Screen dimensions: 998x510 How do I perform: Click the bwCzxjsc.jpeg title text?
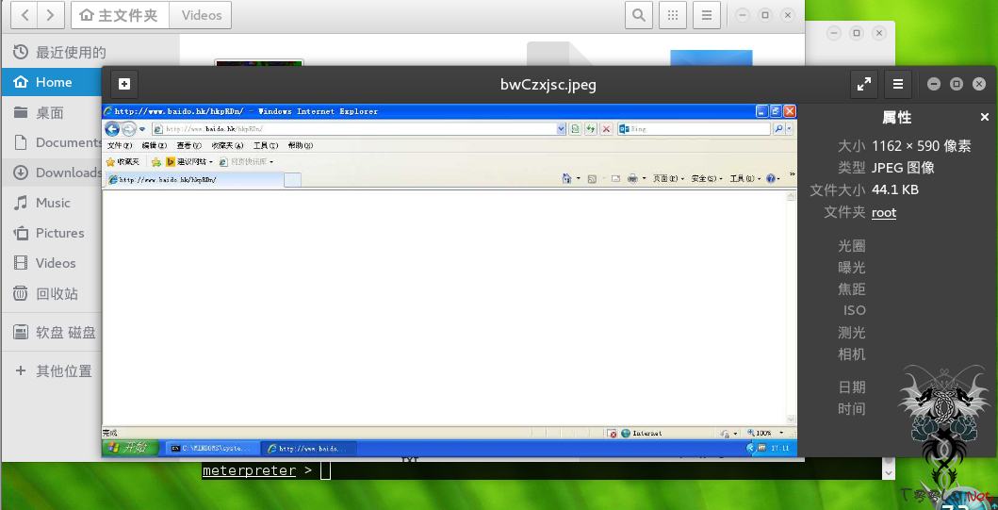[548, 85]
